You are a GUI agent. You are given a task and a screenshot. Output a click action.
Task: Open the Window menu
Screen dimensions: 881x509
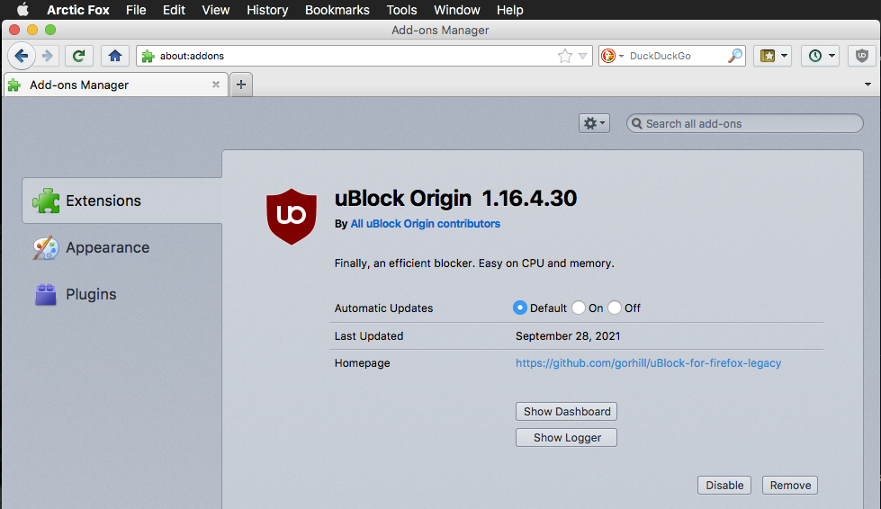(x=457, y=10)
